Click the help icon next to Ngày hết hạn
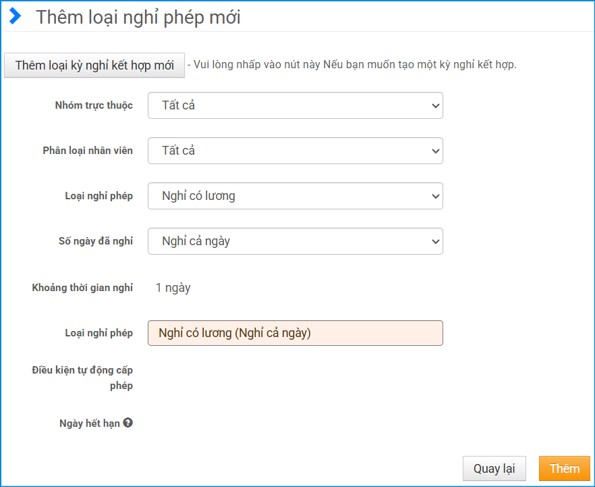This screenshot has width=595, height=487. 128,423
